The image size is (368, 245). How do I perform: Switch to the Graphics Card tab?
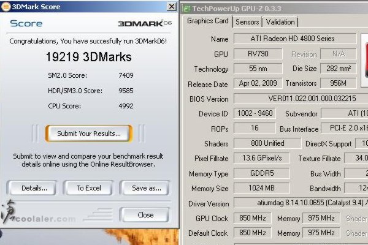(x=208, y=21)
